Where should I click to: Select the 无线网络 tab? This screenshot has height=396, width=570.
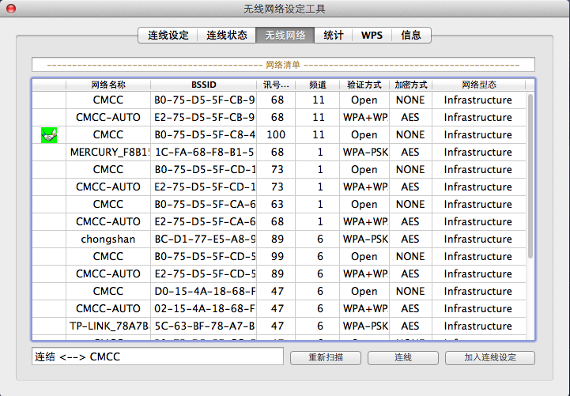tap(285, 36)
